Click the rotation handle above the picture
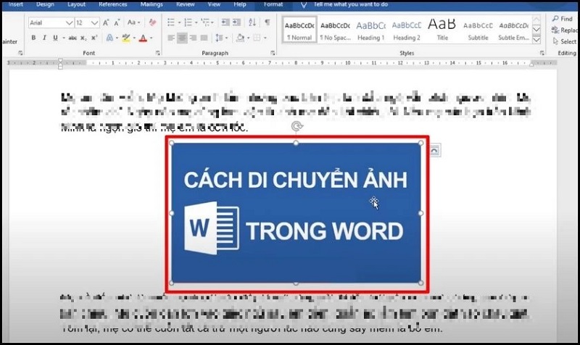 [297, 126]
